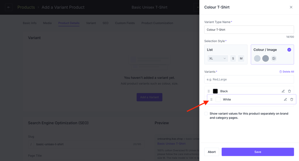
Task: Open the Basic Info tab
Action: pos(29,23)
